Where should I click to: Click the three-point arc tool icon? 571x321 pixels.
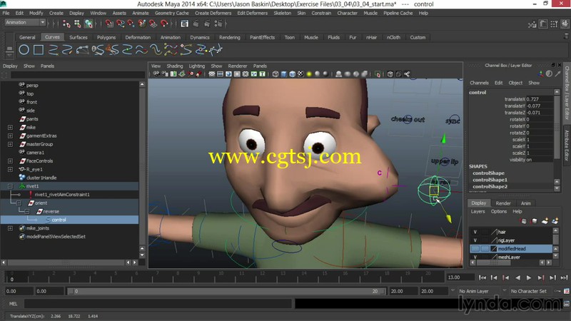click(x=82, y=49)
